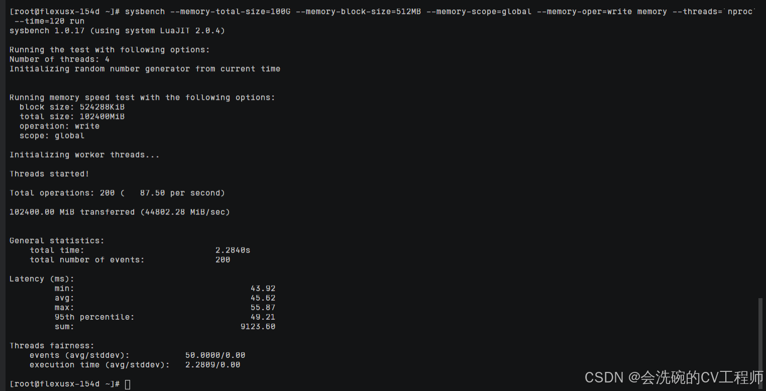The height and width of the screenshot is (391, 766).
Task: Click the 'block size: 524288KiB' line
Action: [72, 107]
